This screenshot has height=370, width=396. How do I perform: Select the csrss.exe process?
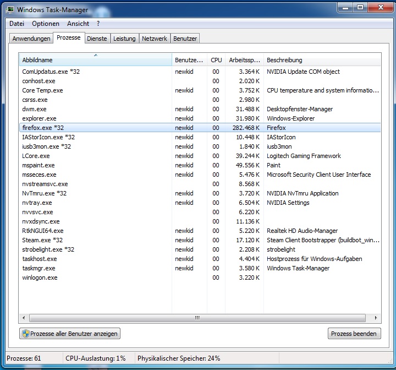point(200,100)
